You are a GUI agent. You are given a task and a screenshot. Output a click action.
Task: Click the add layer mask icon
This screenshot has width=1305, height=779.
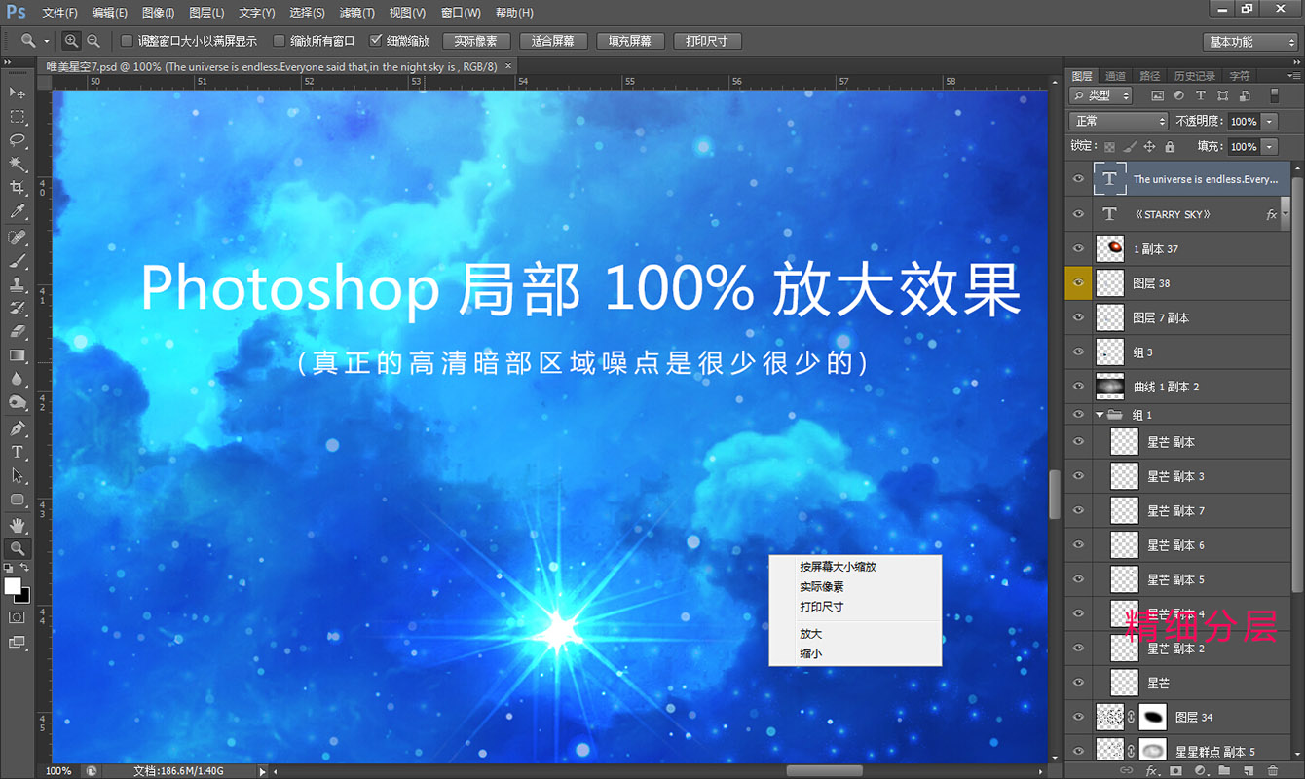click(x=1176, y=770)
